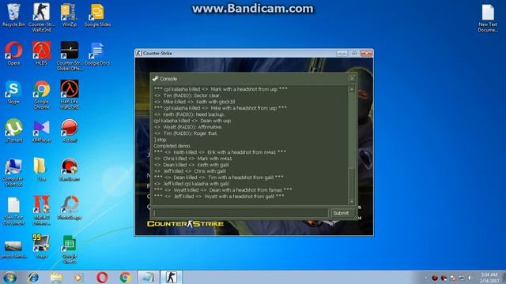
Task: Launch the PhotoScape desktop shortcut
Action: [69, 208]
